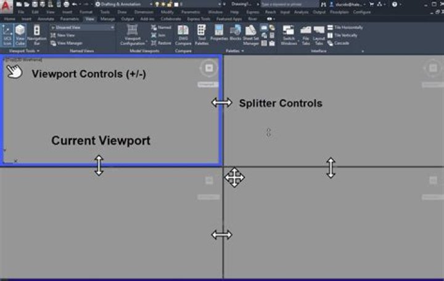Open the Dimension menu in the menu bar
Image resolution: width=444 pixels, height=281 pixels.
144,12
